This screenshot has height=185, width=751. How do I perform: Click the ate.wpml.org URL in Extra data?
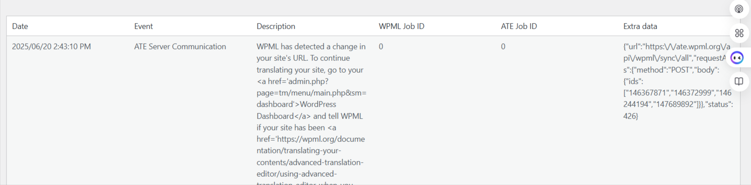[677, 52]
